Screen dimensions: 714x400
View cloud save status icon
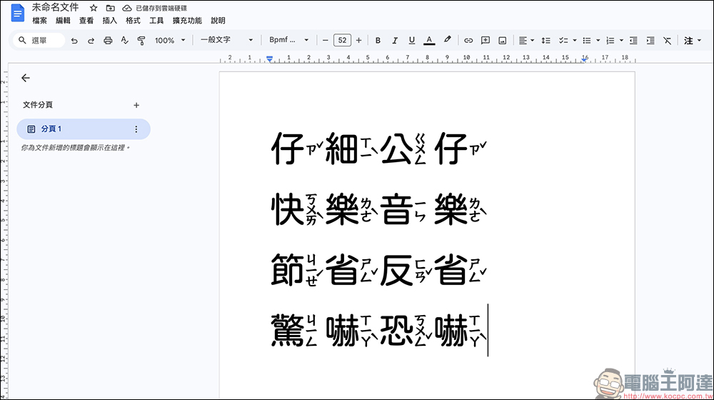click(x=127, y=8)
